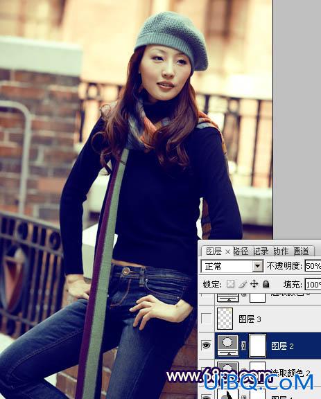
Task: Close the 图层 tab with its x
Action: [228, 252]
